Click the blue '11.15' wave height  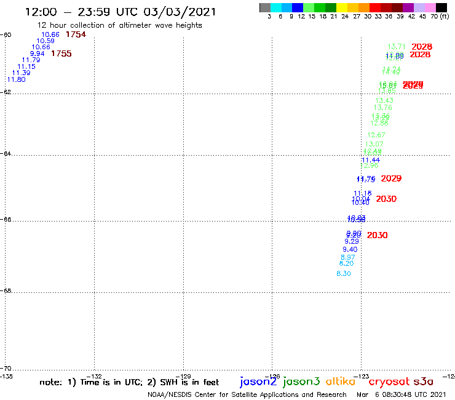pyautogui.click(x=26, y=67)
